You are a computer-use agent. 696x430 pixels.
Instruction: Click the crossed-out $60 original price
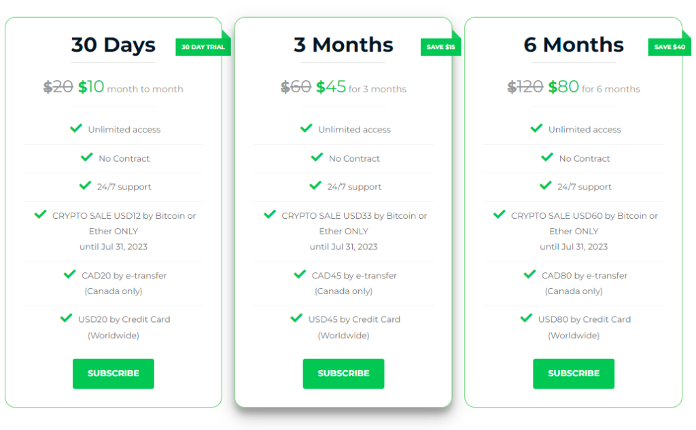[295, 86]
